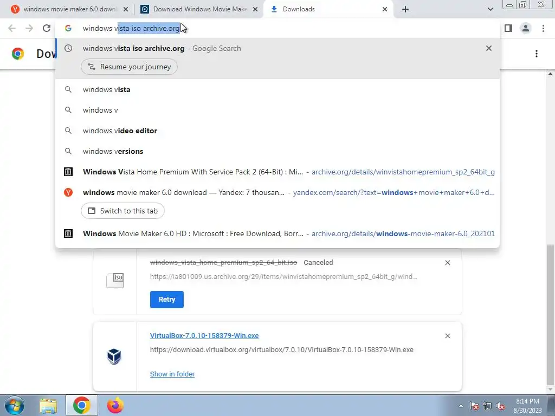Close the Yandex windows movie maker tab
Image resolution: width=555 pixels, height=416 pixels.
(127, 9)
